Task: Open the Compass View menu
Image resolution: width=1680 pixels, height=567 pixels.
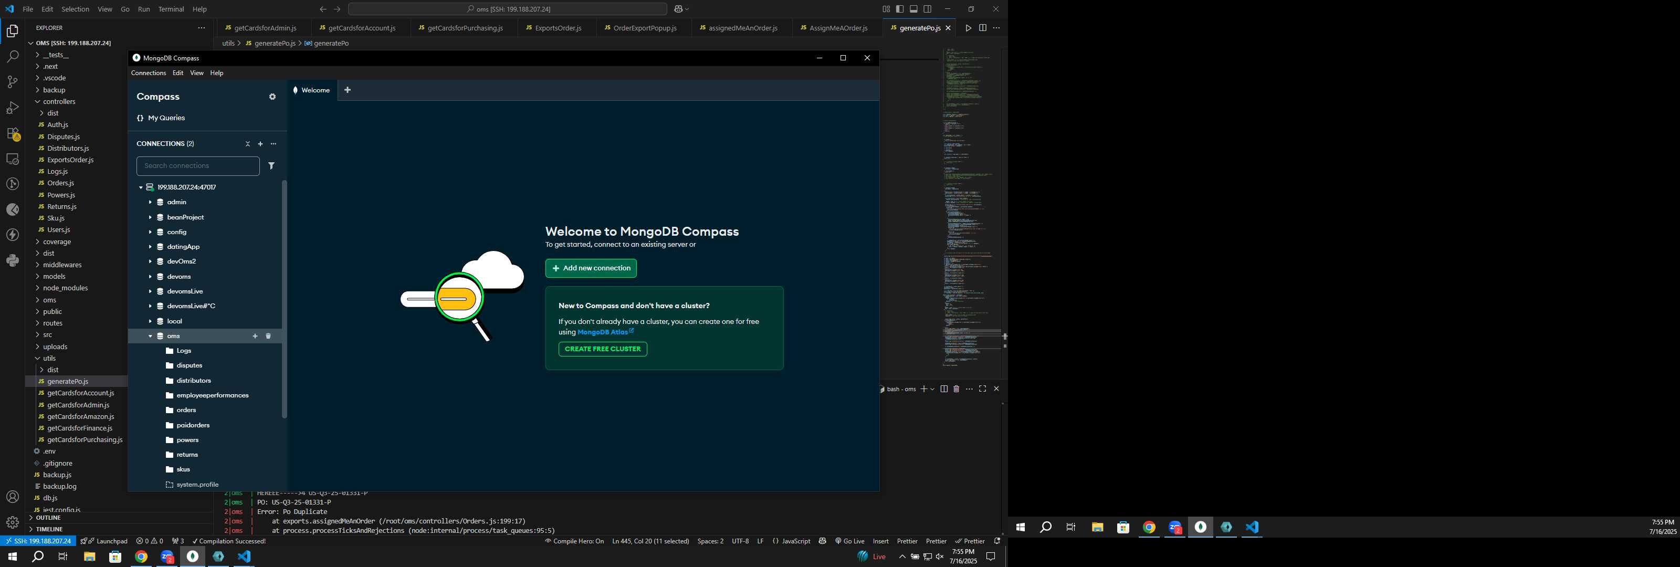Action: point(197,73)
